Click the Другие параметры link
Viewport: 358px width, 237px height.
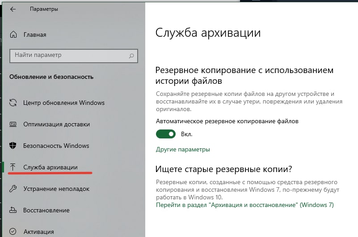183,149
